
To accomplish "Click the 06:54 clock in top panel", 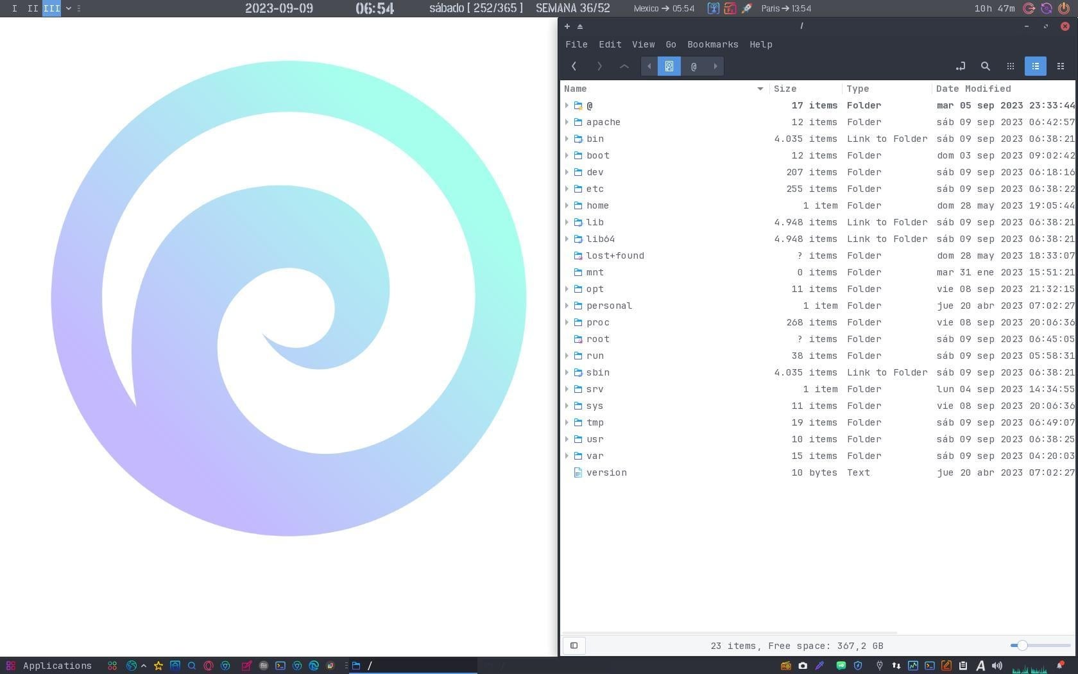I will click(x=375, y=8).
